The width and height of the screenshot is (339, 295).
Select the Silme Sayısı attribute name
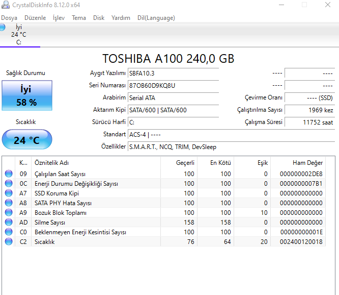pyautogui.click(x=50, y=223)
